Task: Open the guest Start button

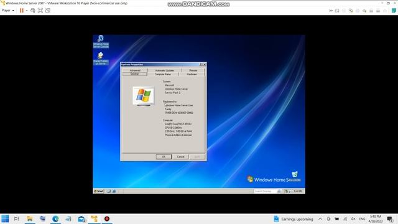Action: coord(99,191)
